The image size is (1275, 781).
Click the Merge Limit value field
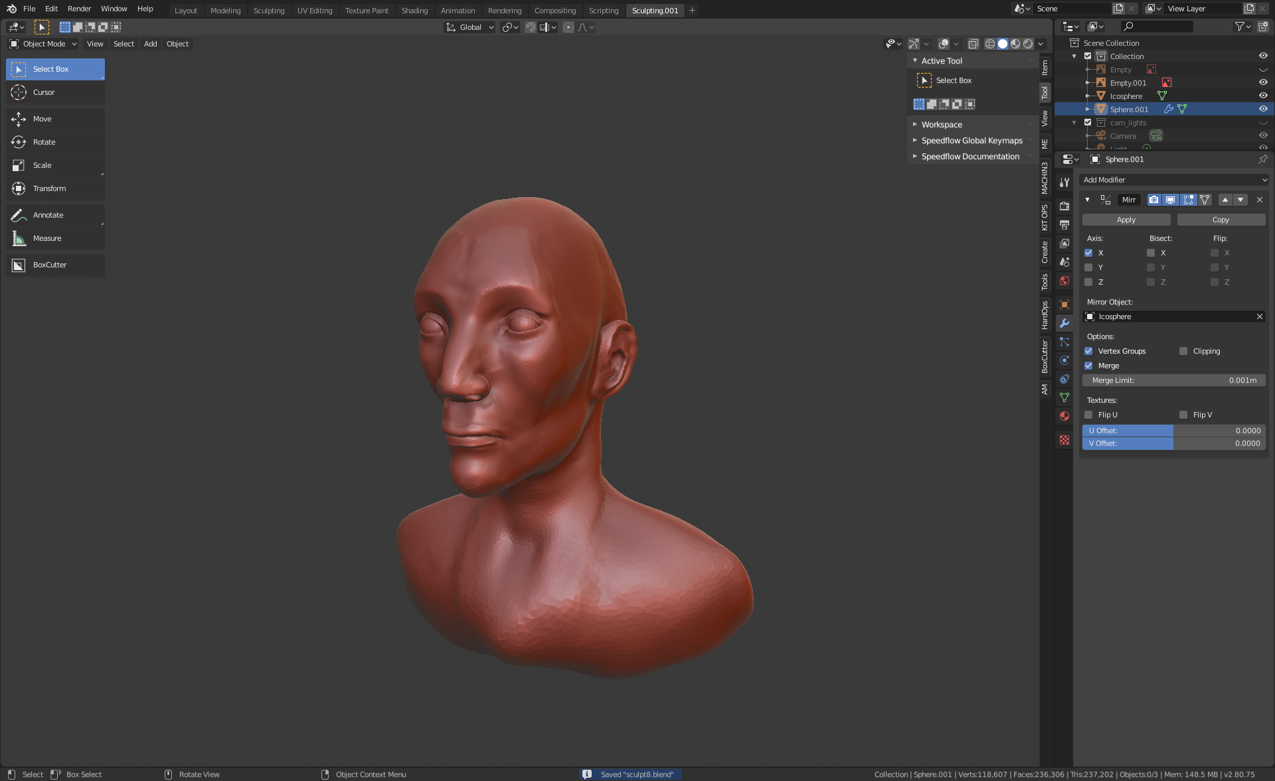coord(1173,380)
